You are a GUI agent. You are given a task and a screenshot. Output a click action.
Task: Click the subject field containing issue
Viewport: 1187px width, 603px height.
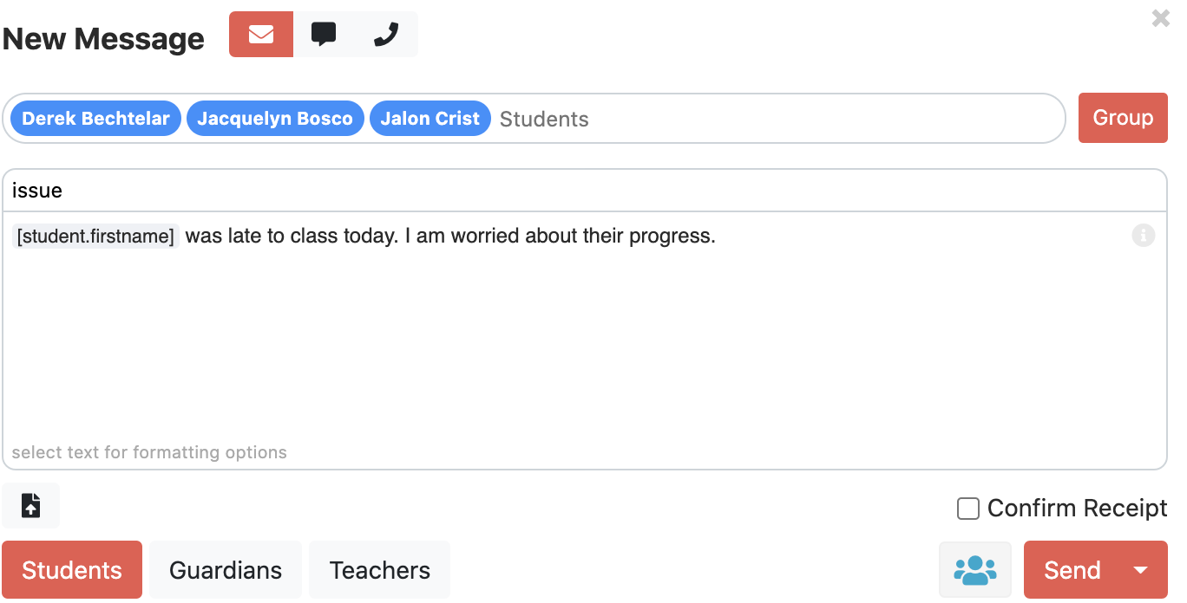point(347,190)
